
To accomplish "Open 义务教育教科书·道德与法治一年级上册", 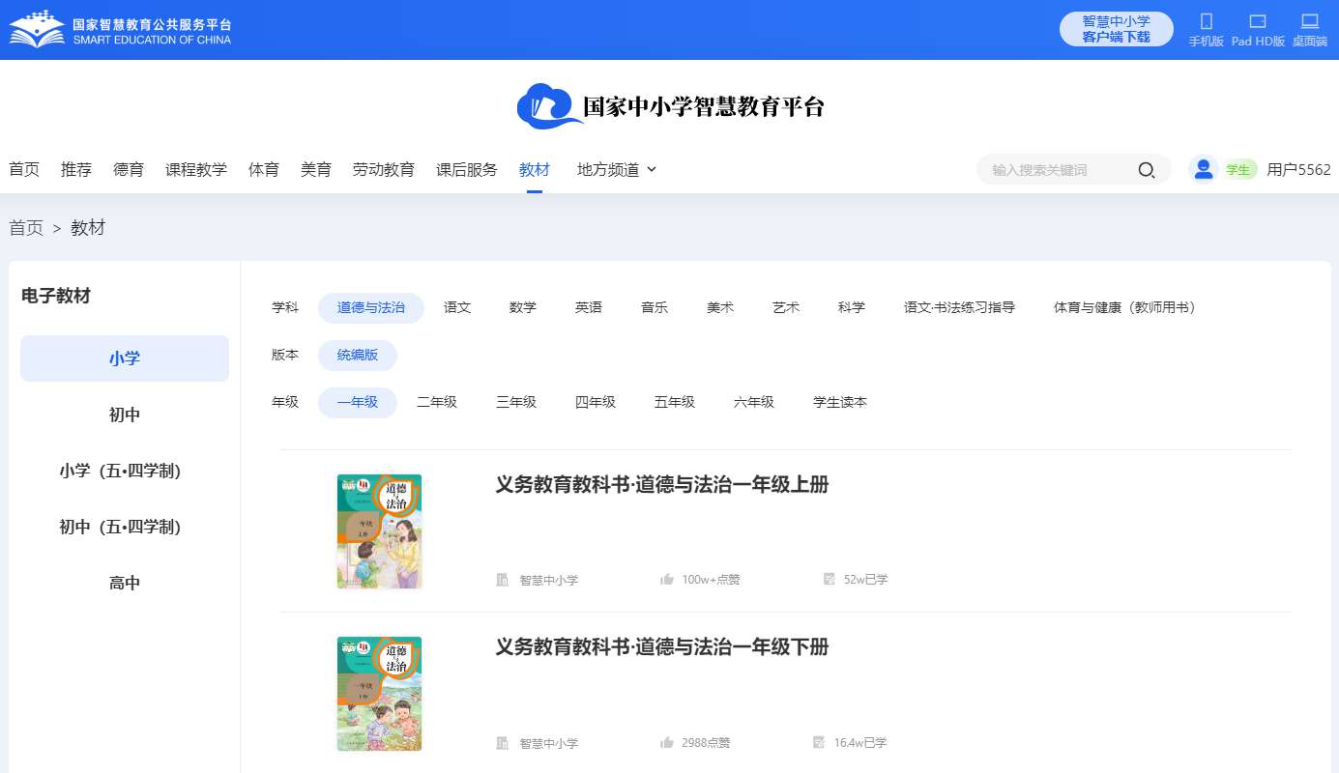I will pyautogui.click(x=660, y=484).
